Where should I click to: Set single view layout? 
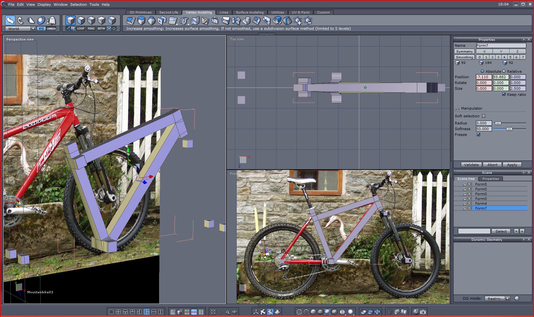111,312
